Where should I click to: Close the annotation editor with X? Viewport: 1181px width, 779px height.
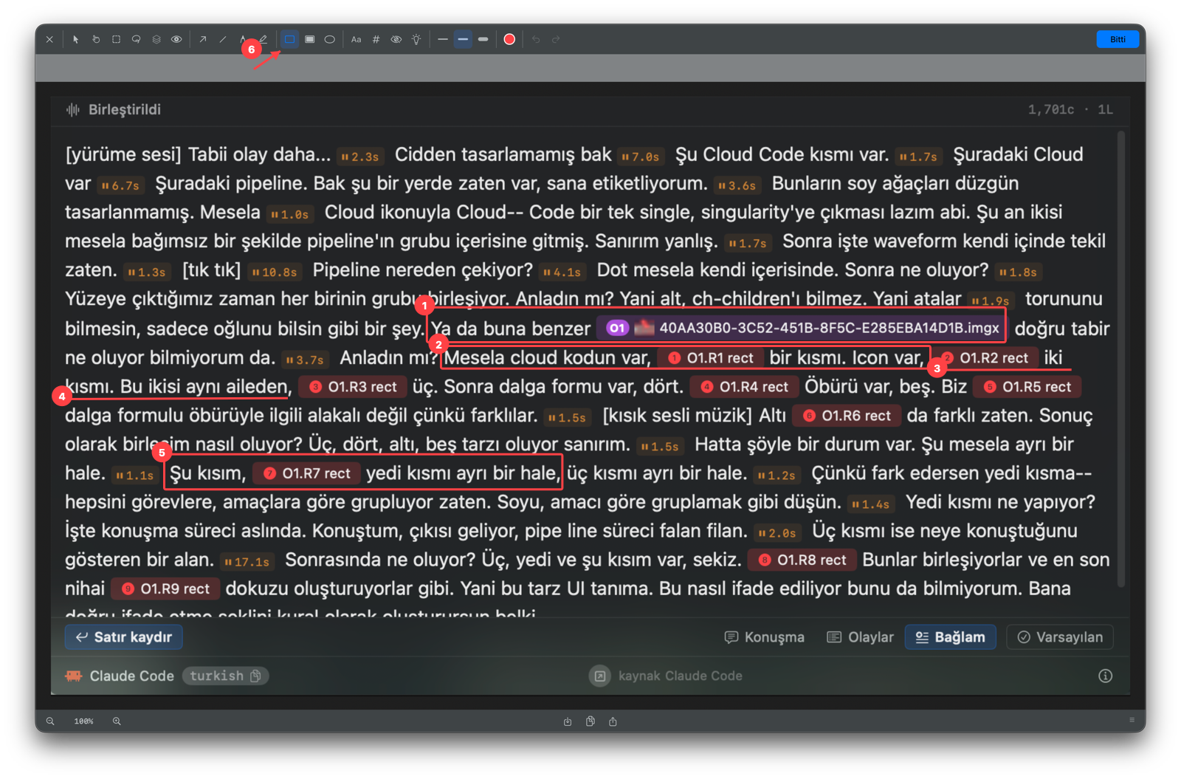point(49,40)
